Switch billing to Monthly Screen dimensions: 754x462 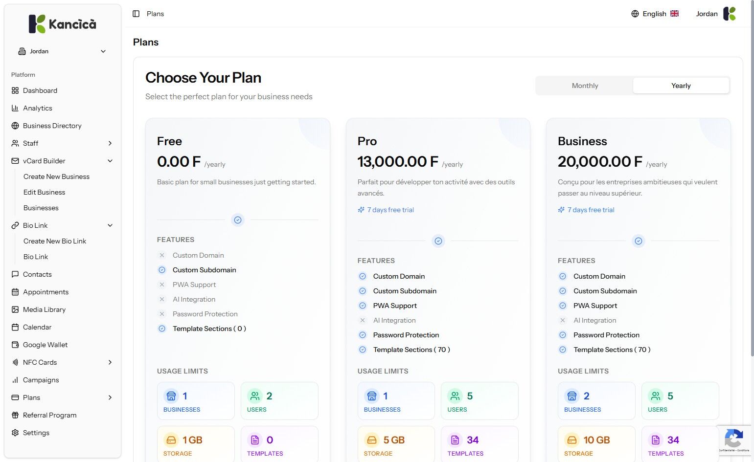pos(585,86)
